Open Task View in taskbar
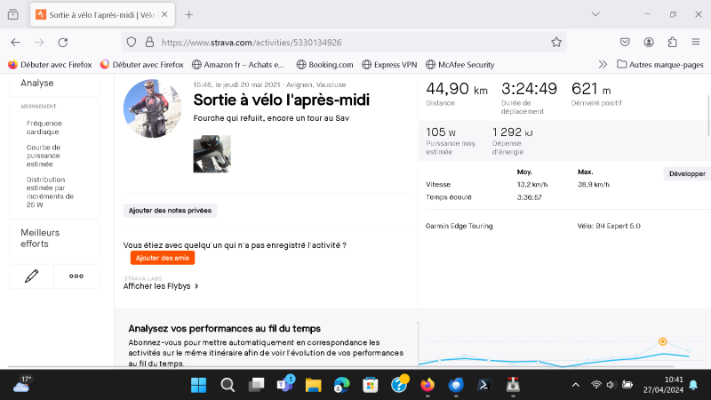This screenshot has height=400, width=711. click(x=256, y=385)
